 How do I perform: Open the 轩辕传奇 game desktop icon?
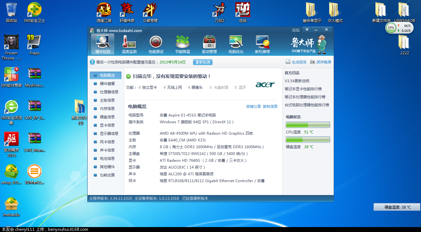(x=127, y=12)
